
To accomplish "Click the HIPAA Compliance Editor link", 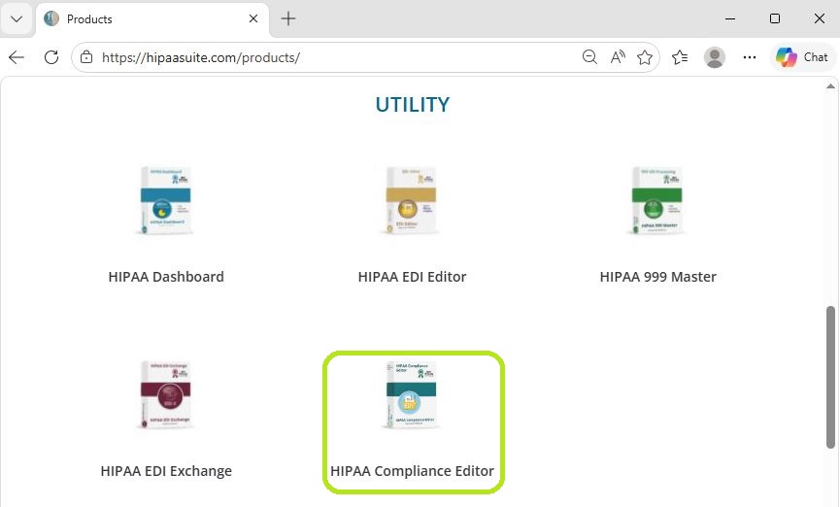I will tap(412, 471).
